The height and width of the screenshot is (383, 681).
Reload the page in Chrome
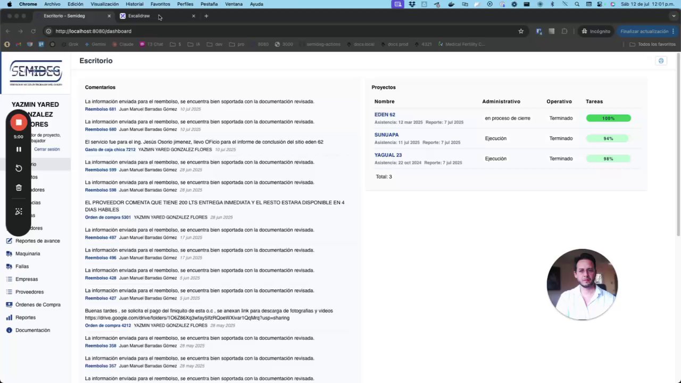pyautogui.click(x=33, y=31)
